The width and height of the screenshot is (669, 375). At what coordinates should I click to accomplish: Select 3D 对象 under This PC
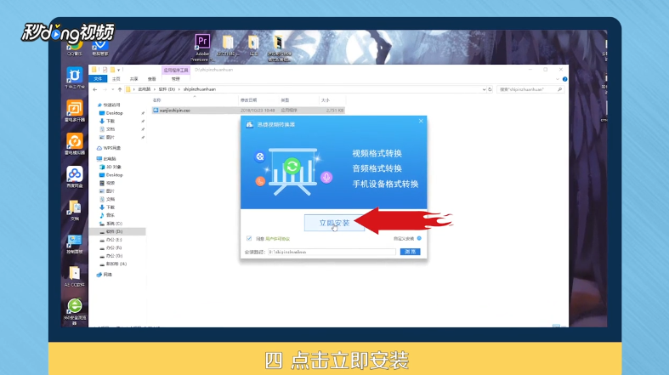pos(110,167)
